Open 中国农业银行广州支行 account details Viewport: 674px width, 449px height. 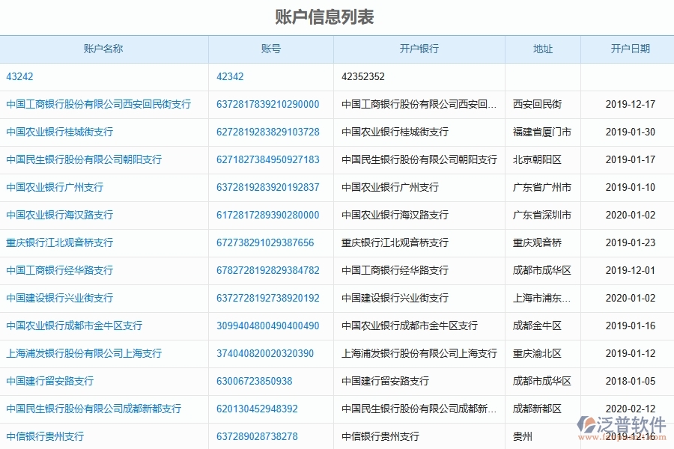[58, 187]
